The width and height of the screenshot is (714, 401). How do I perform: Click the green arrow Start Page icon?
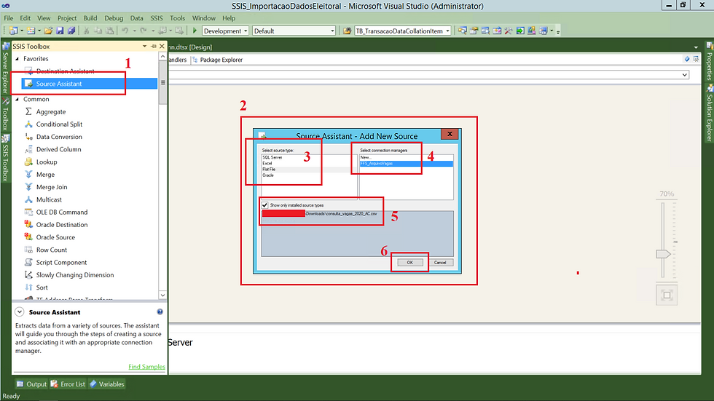(x=520, y=31)
